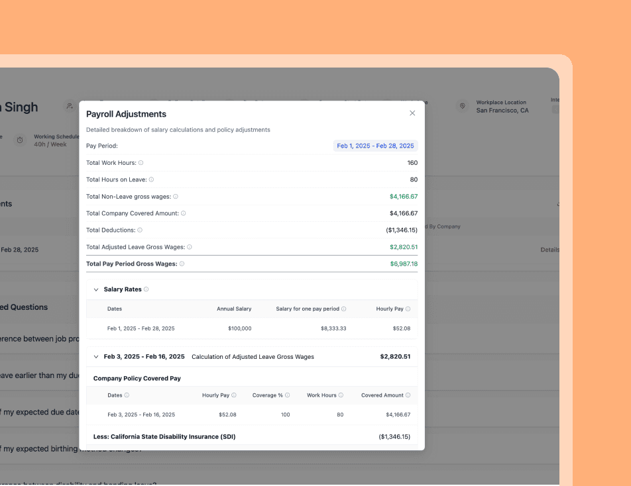The image size is (631, 486).
Task: Select the $100,000 annual salary cell
Action: tap(240, 329)
